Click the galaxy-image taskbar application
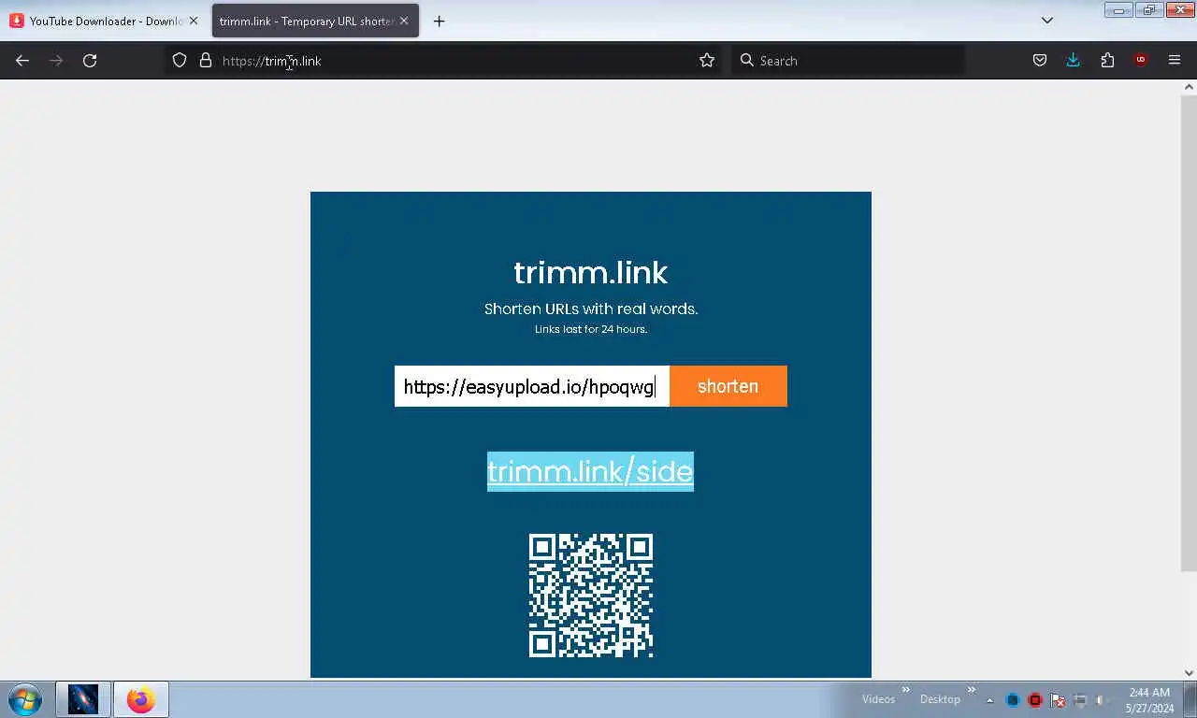This screenshot has width=1197, height=718. pyautogui.click(x=83, y=699)
